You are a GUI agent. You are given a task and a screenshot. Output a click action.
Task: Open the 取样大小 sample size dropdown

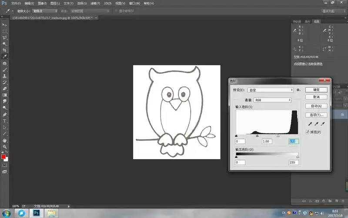[45, 11]
